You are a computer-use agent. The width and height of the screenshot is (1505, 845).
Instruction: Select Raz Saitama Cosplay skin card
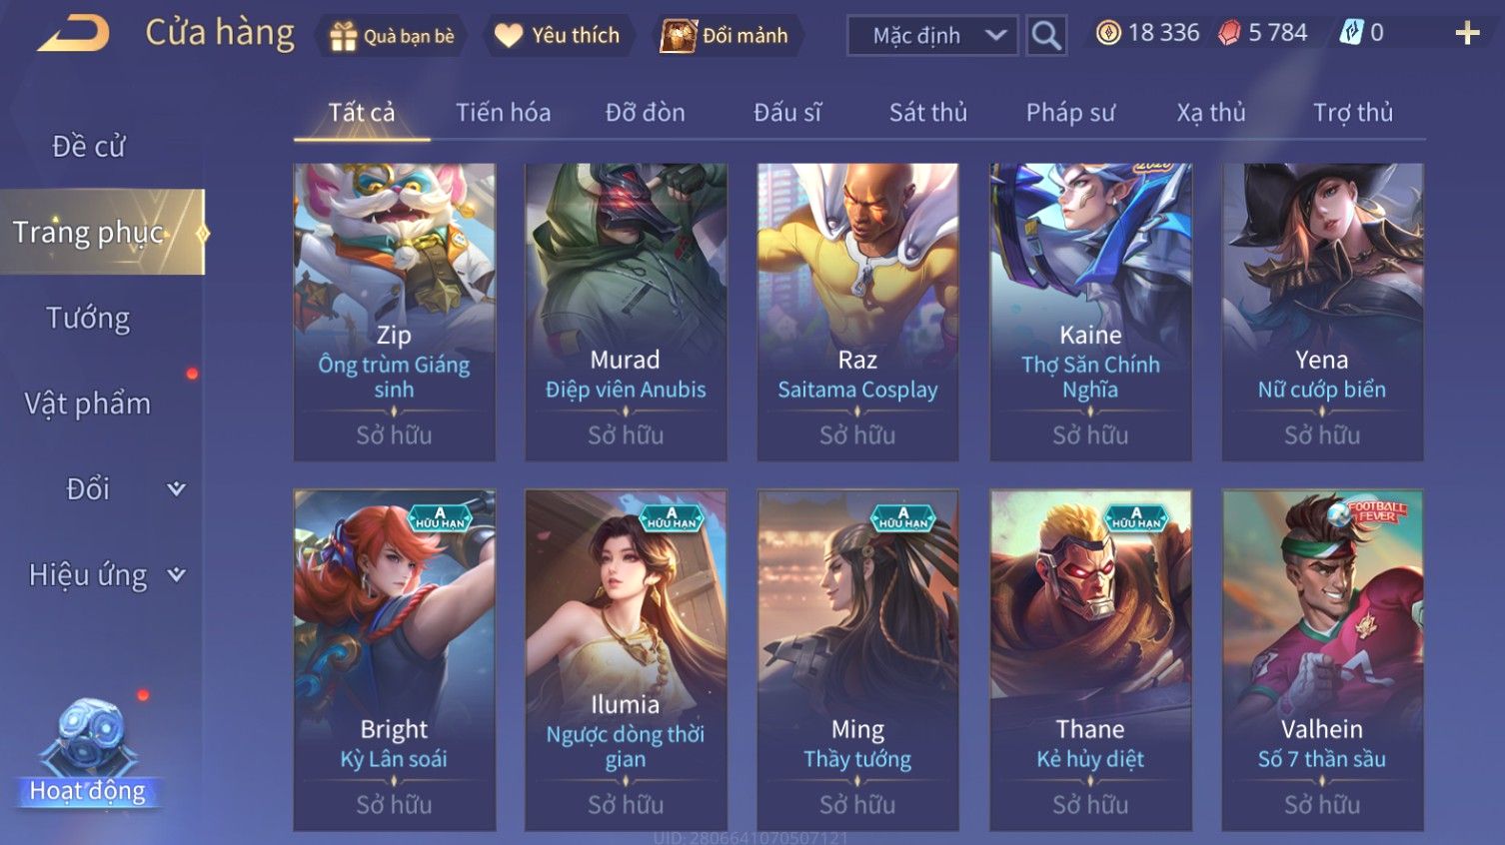(x=857, y=312)
